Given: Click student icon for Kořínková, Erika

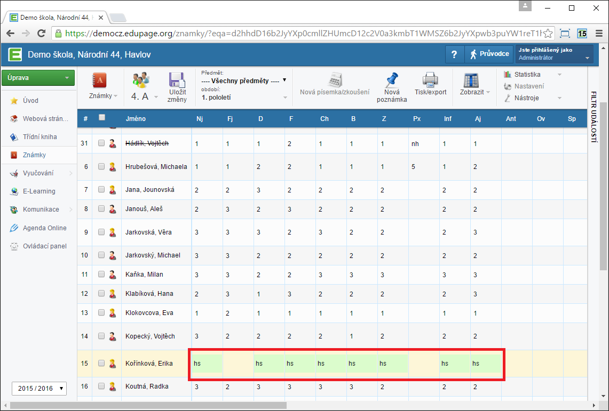Looking at the screenshot, I should (113, 364).
